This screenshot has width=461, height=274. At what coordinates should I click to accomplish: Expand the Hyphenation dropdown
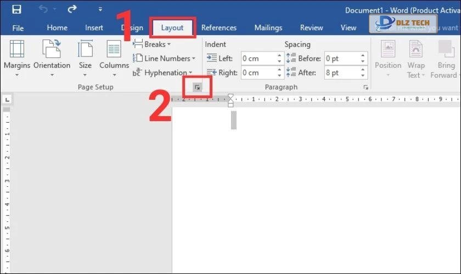pyautogui.click(x=162, y=73)
